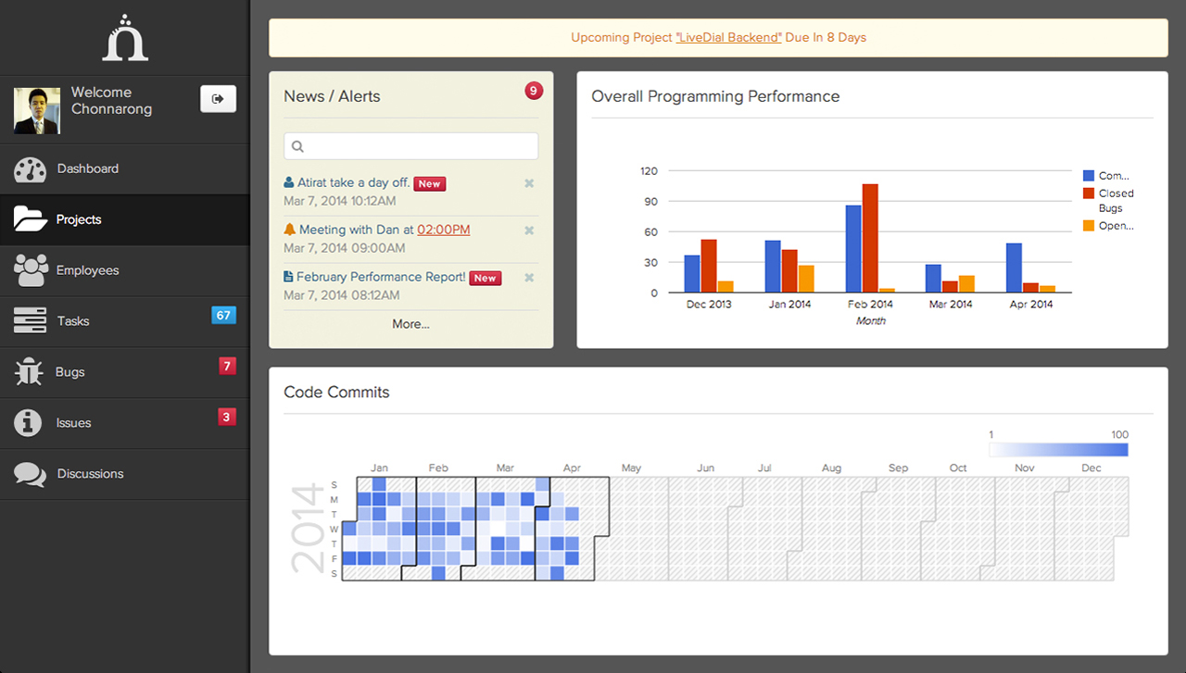Open the Projects menu item
1186x673 pixels.
79,219
